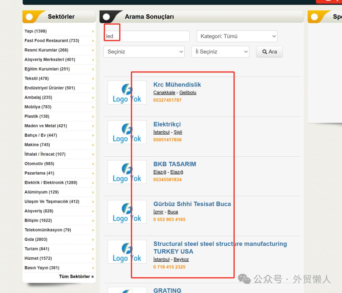The width and height of the screenshot is (342, 293).
Task: Open Fast Food Restaurant (733) sector
Action: (x=52, y=41)
